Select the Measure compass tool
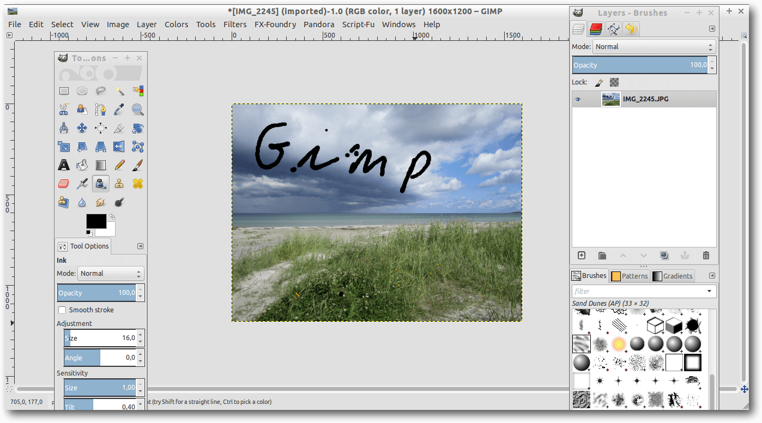Viewport: 762px width, 423px height. [x=64, y=128]
